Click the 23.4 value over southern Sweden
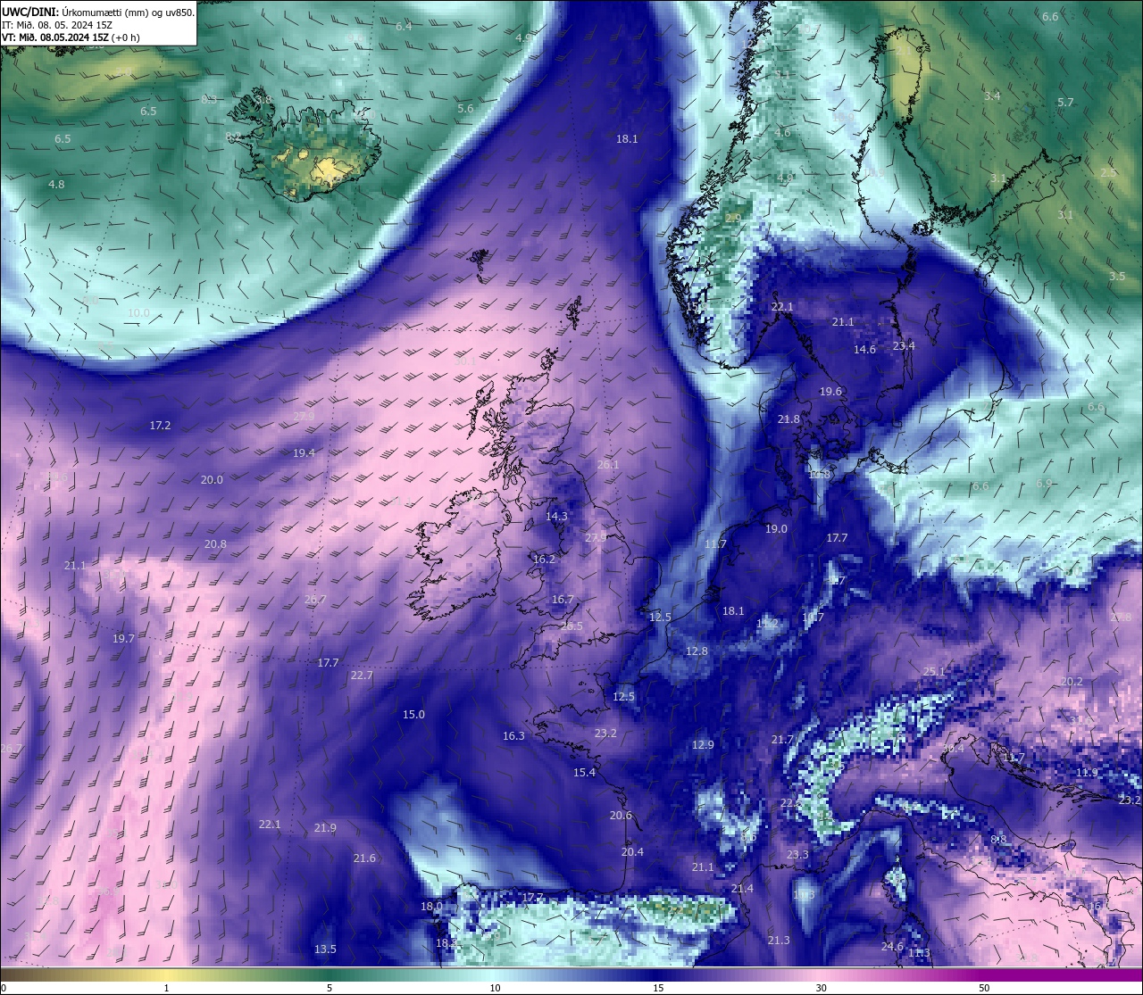Screen dimensions: 1143x995 (904, 346)
